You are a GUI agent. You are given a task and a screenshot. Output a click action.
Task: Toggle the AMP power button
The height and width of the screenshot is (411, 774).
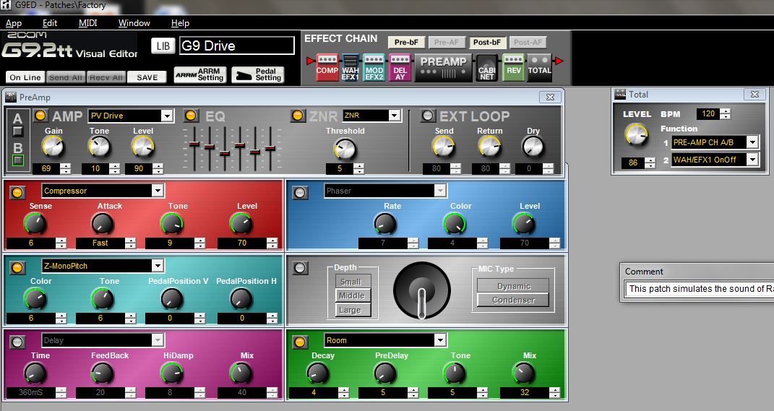pos(40,116)
